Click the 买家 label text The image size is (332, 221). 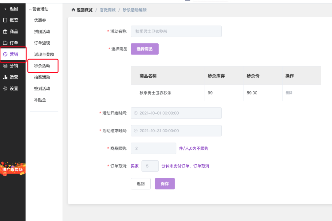coord(135,166)
